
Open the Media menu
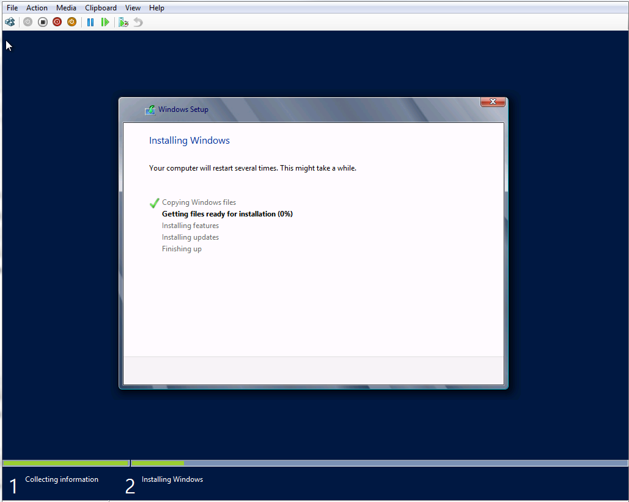(x=66, y=8)
